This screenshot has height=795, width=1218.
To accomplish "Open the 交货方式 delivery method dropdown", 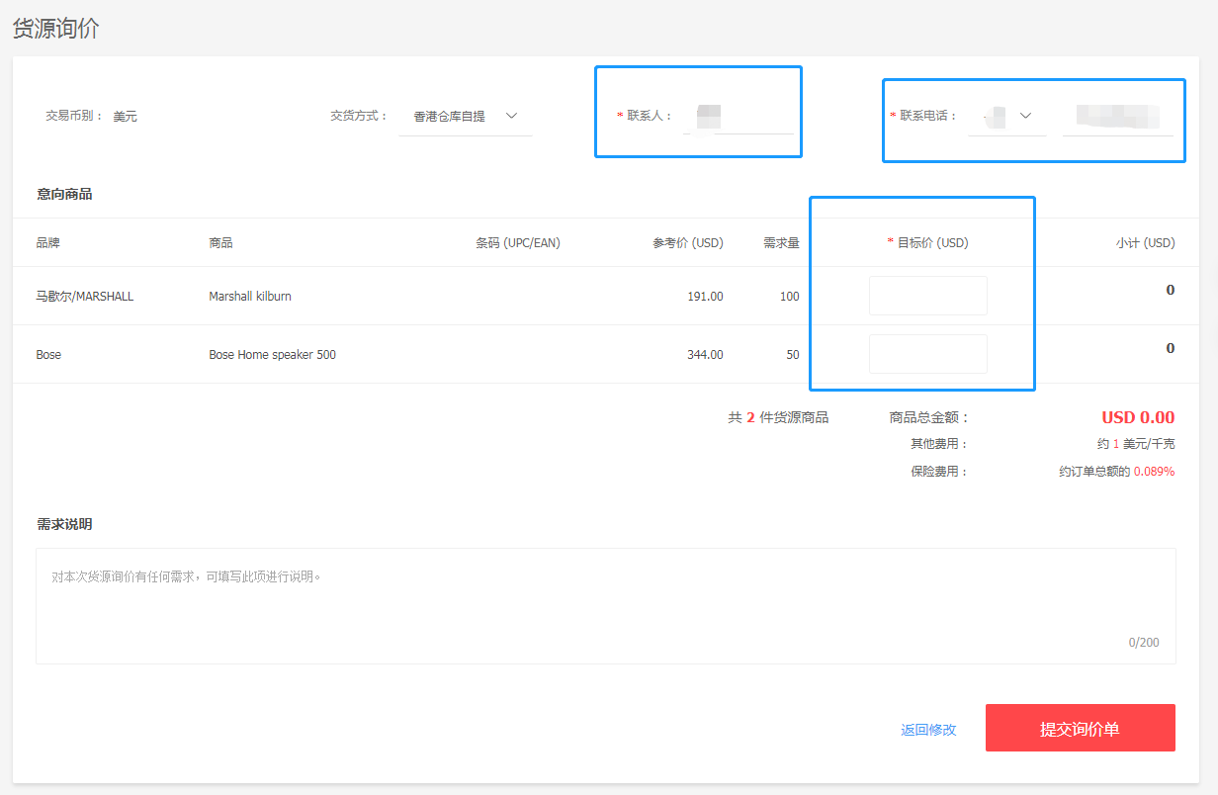I will (465, 117).
